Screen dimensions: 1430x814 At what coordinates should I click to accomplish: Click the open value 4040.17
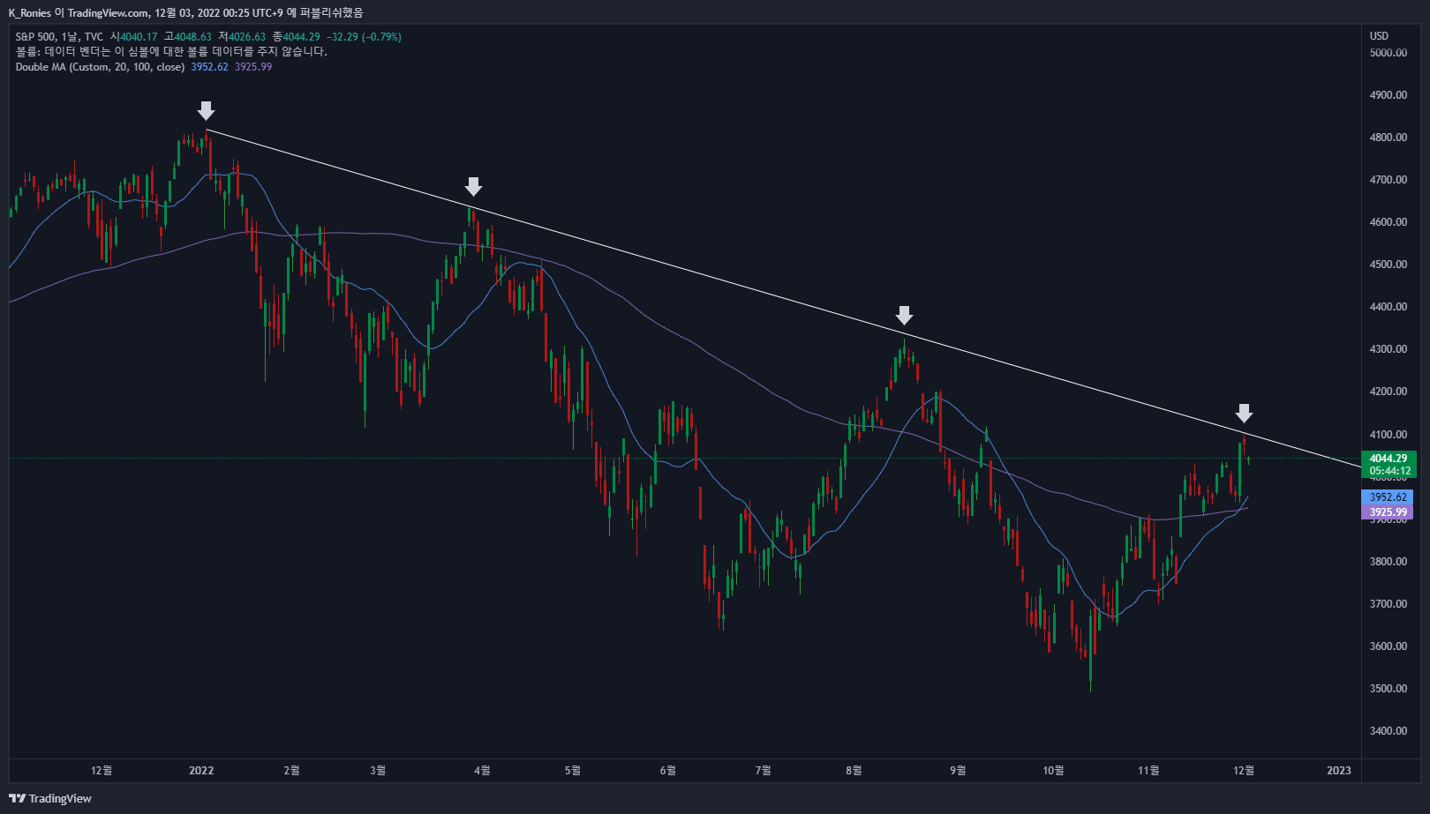(x=139, y=37)
